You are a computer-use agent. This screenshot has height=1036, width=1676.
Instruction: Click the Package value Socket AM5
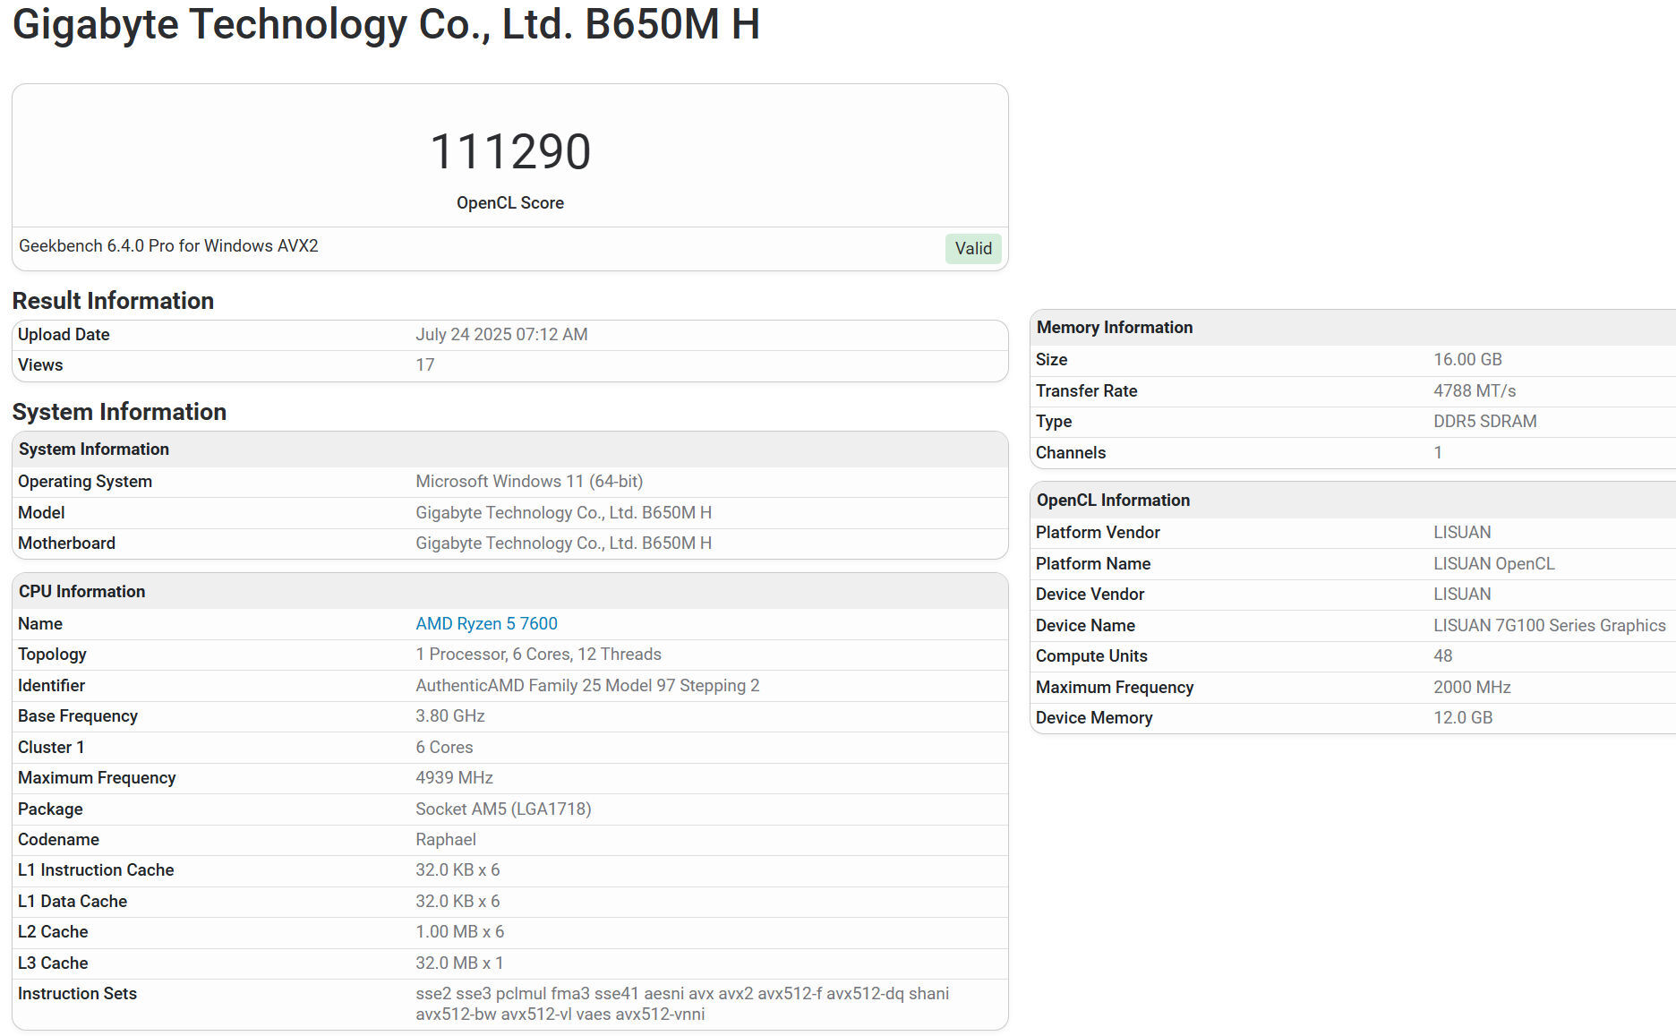click(x=503, y=809)
